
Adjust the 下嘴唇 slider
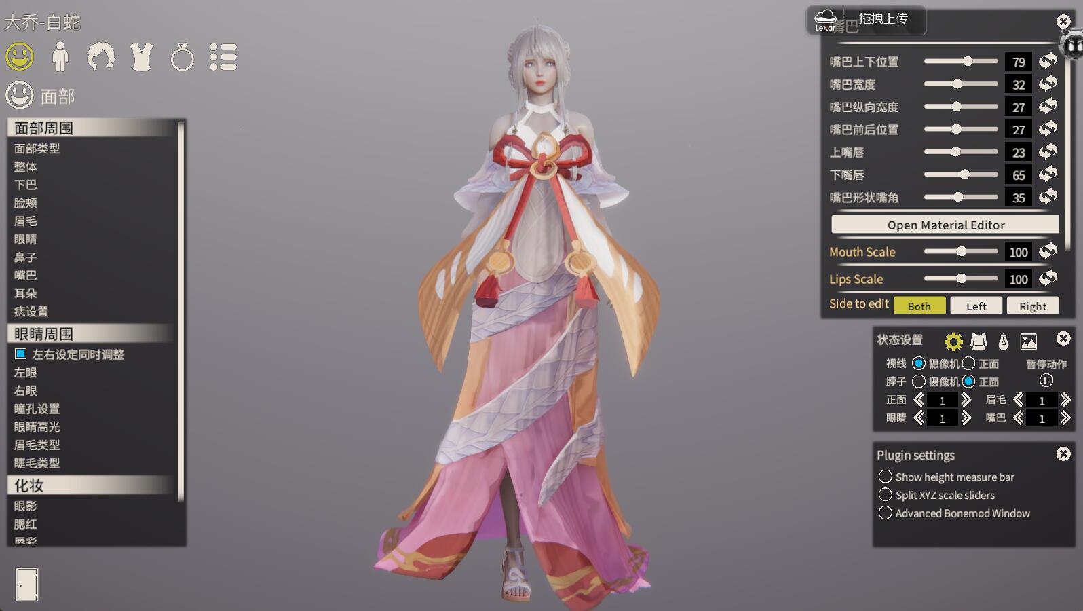tap(961, 174)
